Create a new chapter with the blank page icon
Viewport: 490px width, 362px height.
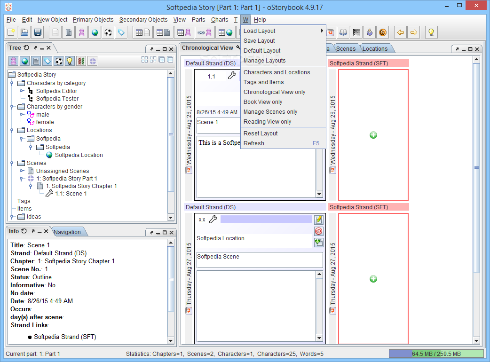tap(55, 32)
